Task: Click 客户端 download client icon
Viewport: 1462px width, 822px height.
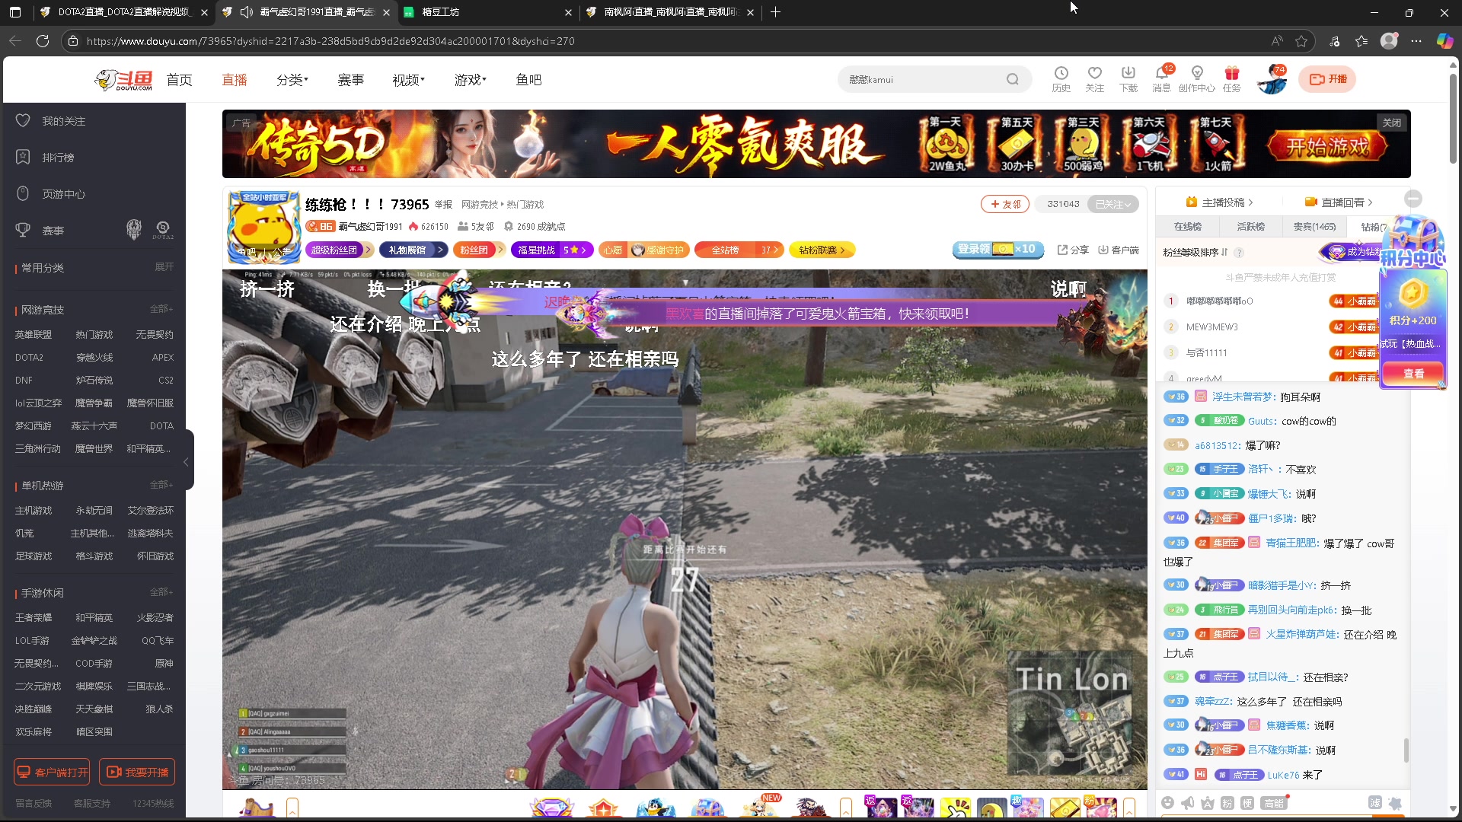Action: coord(1119,250)
